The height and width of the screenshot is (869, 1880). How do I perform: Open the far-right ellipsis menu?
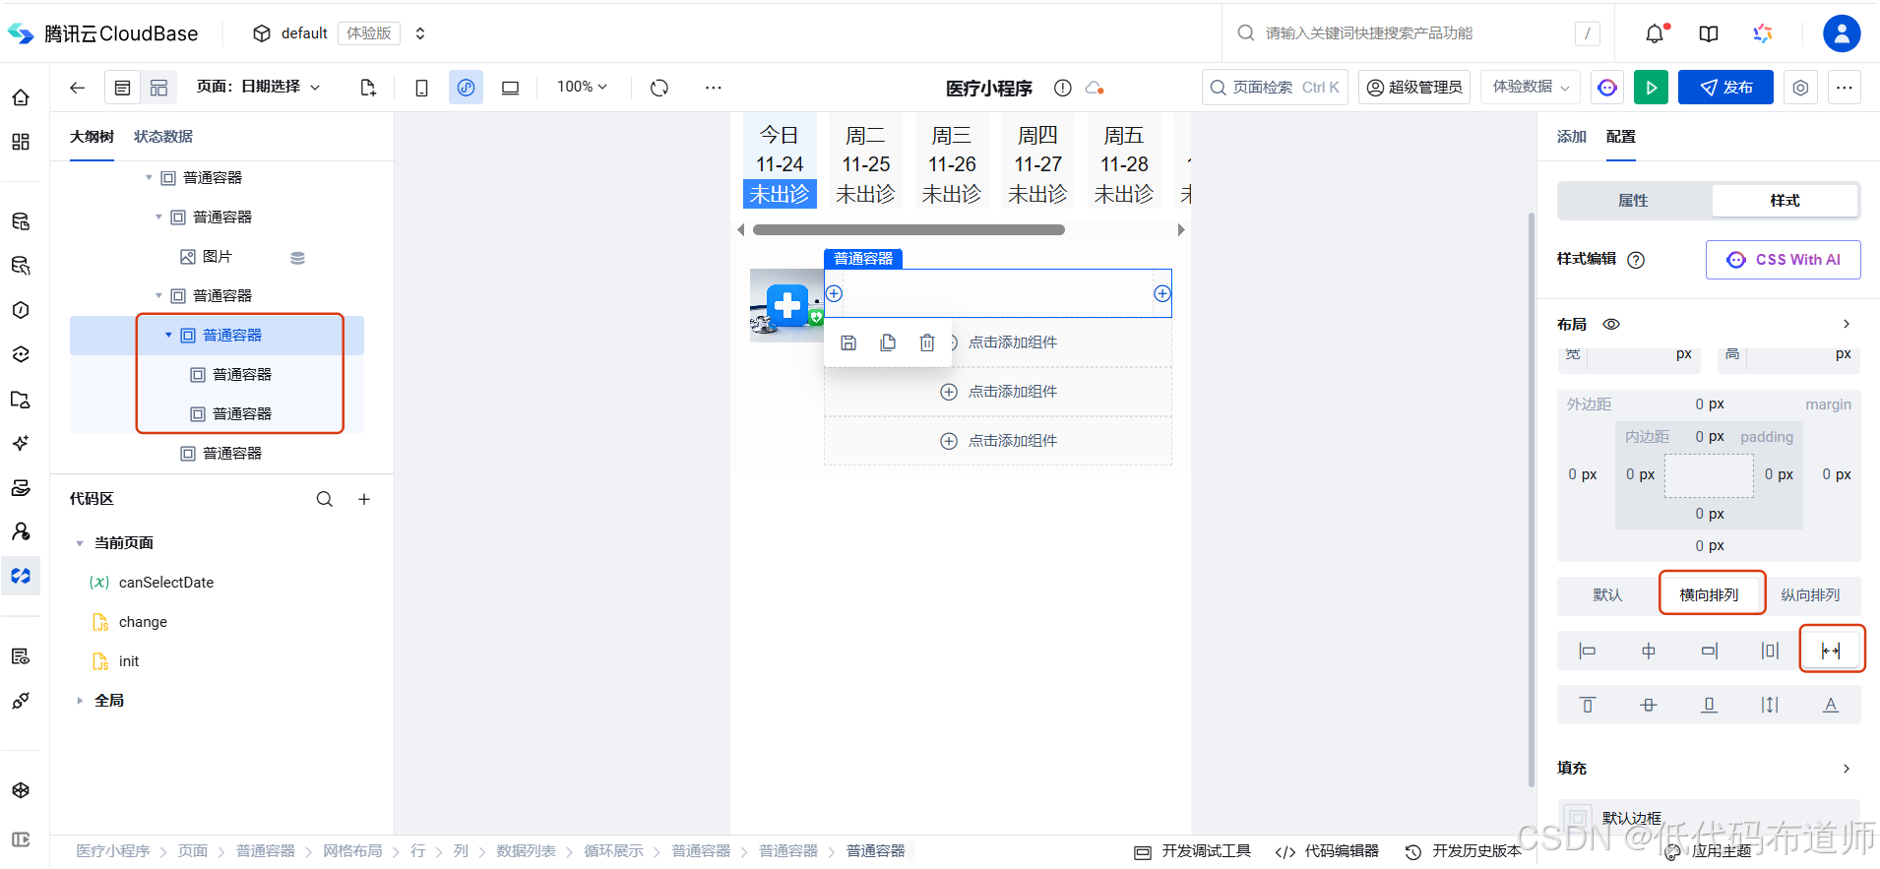click(1845, 88)
